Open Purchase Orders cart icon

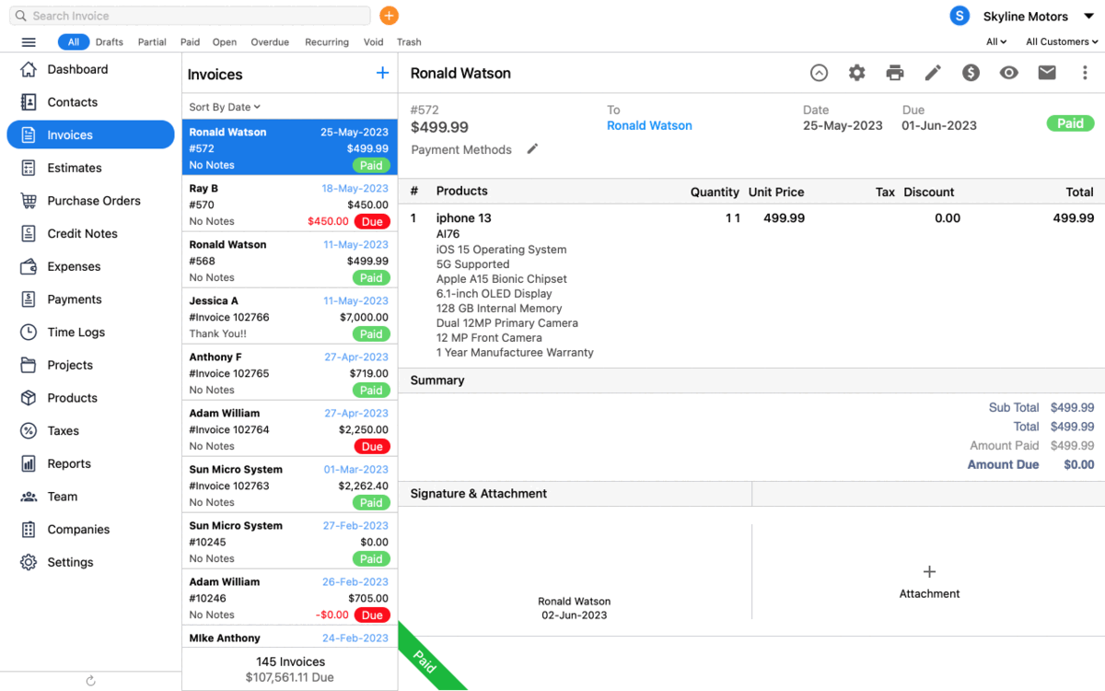[x=29, y=201]
